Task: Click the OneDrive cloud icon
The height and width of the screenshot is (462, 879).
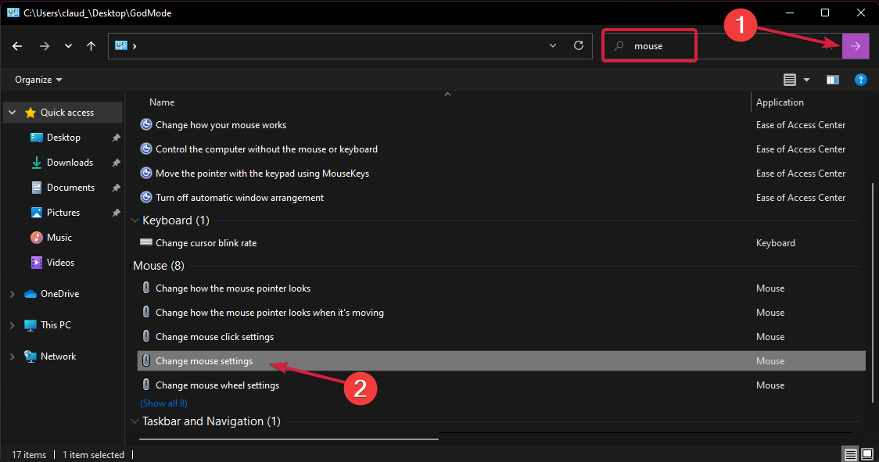Action: tap(30, 294)
